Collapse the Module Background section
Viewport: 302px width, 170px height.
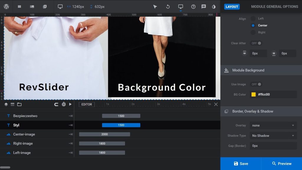(261, 70)
